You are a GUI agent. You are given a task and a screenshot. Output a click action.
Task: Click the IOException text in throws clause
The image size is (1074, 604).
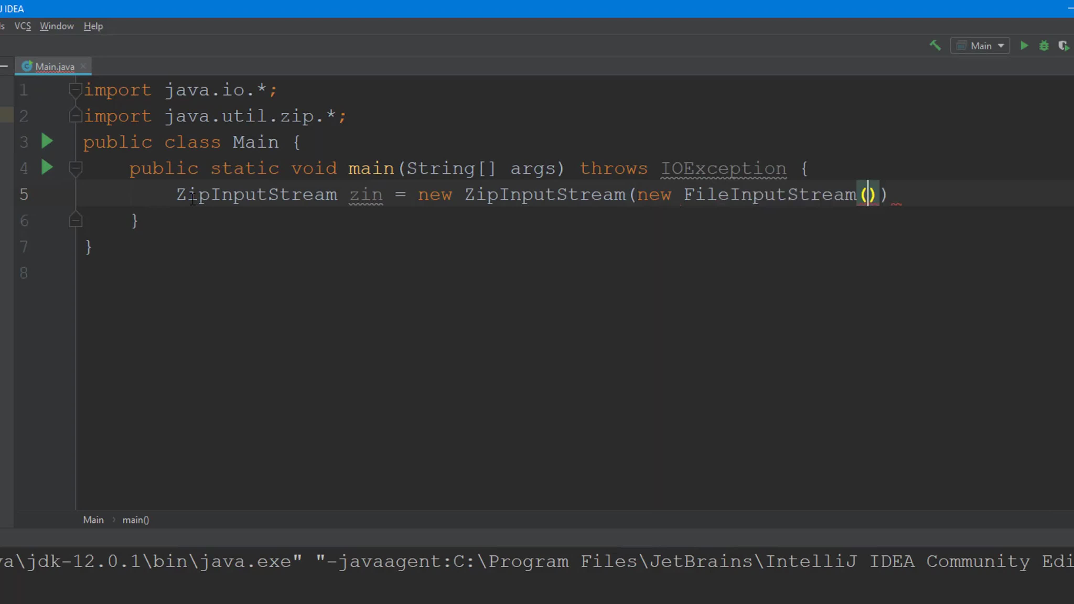pos(723,168)
